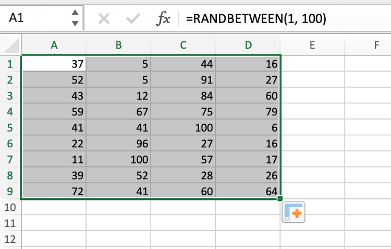The width and height of the screenshot is (391, 249).
Task: Click cell B3 containing 12
Action: coord(118,96)
